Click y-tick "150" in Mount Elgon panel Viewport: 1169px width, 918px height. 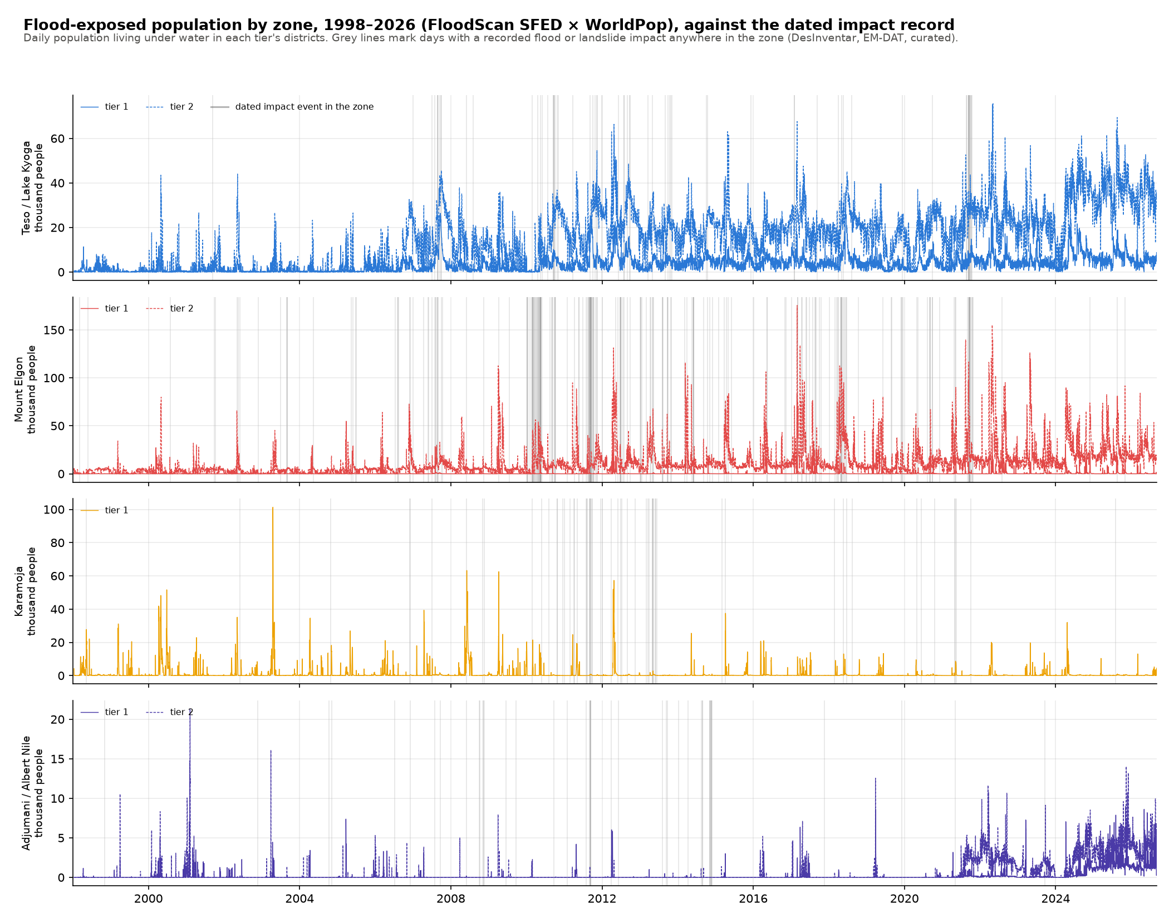click(x=54, y=330)
